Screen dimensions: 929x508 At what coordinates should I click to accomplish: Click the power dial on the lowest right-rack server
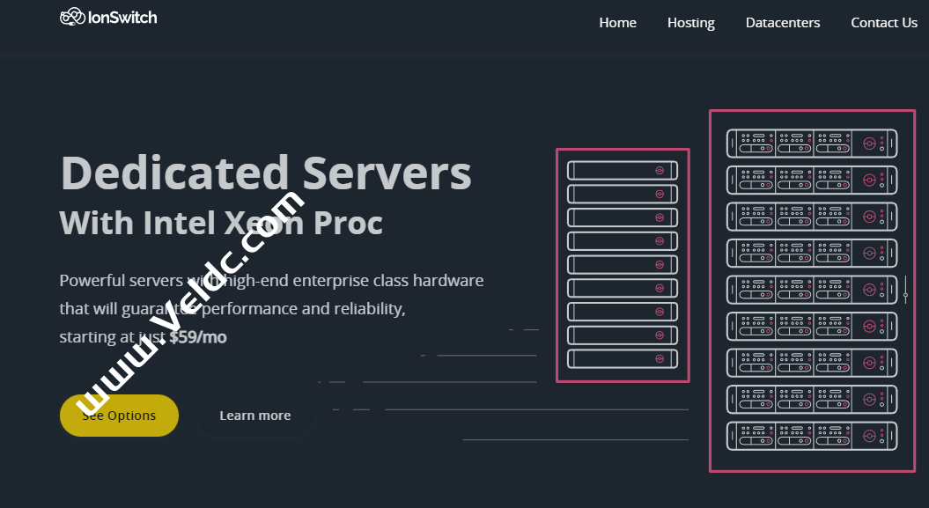click(870, 436)
